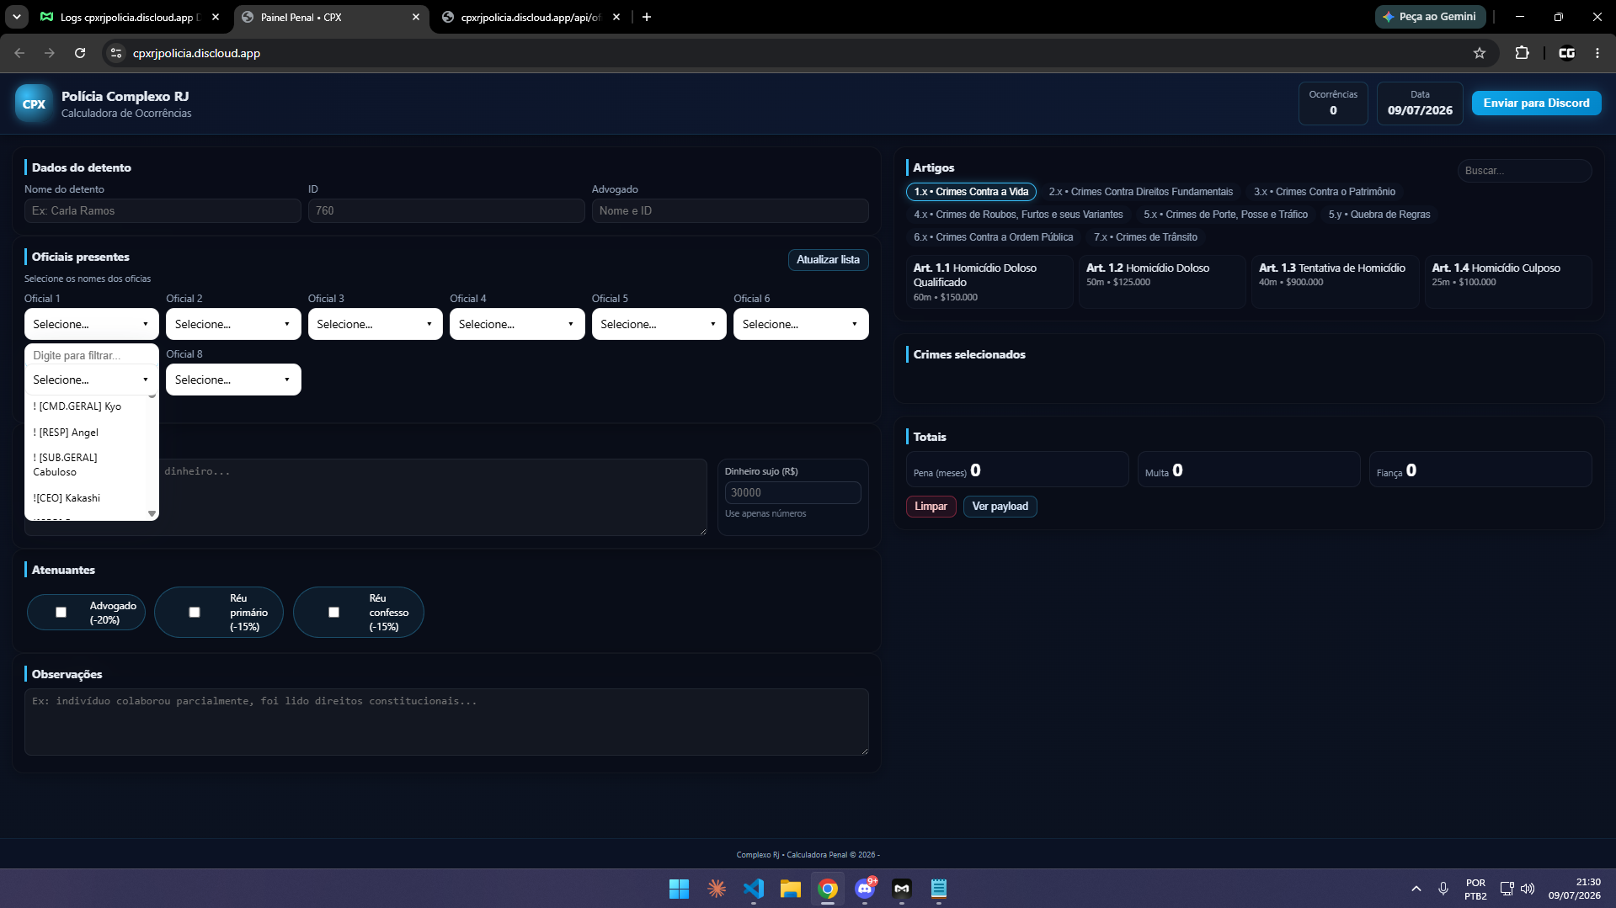View site information icon in address bar
This screenshot has width=1616, height=908.
(x=116, y=53)
